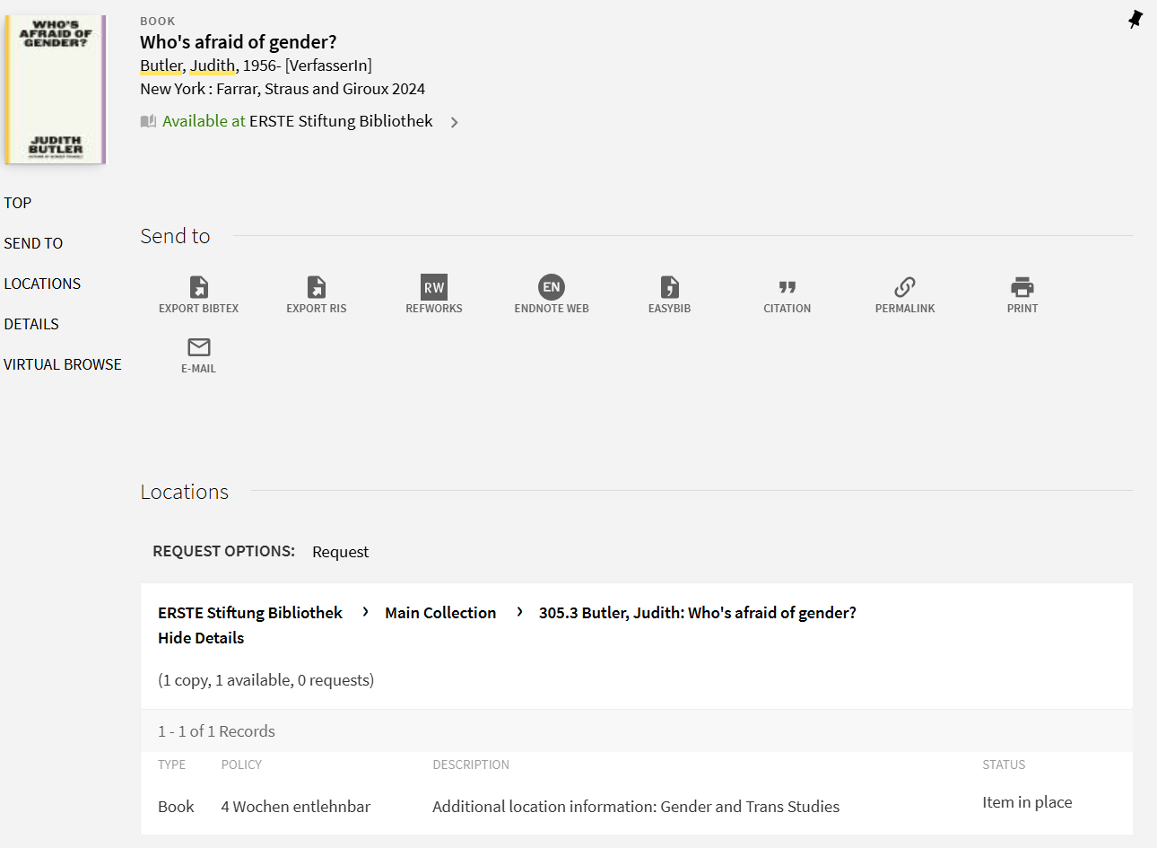Image resolution: width=1157 pixels, height=848 pixels.
Task: Open the book cover thumbnail
Action: tap(56, 89)
